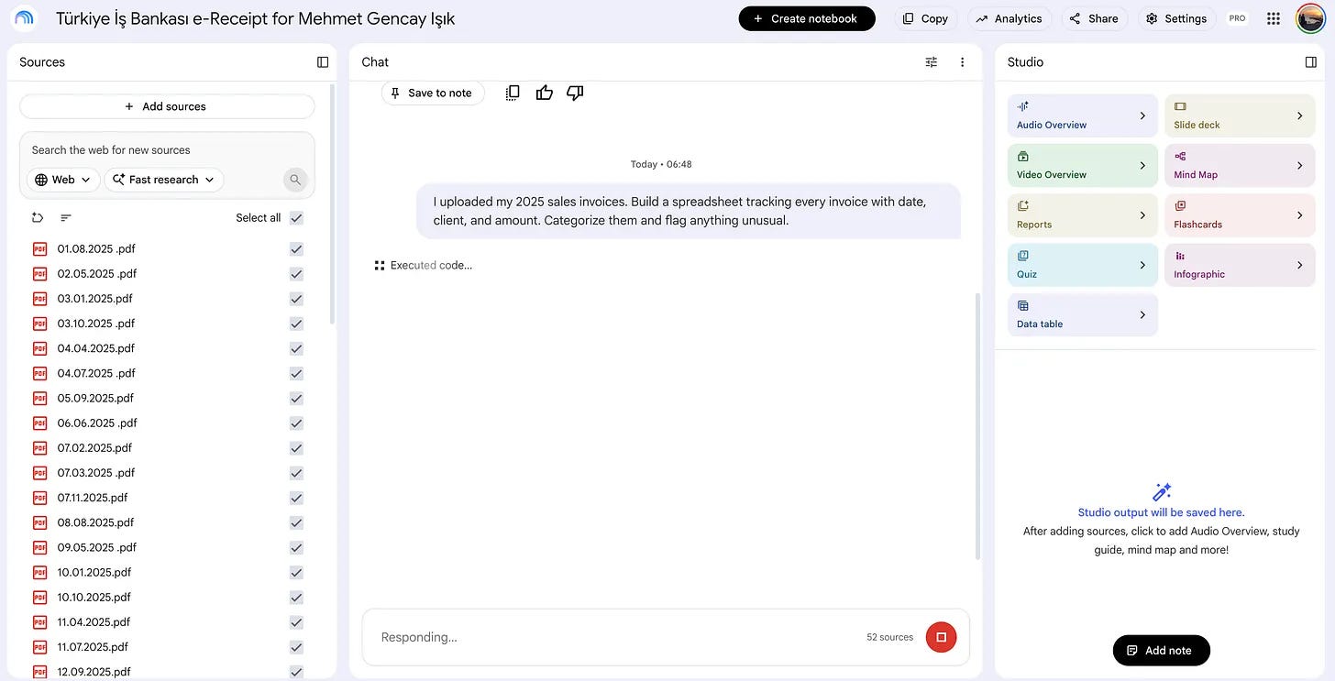Viewport: 1335px width, 681px height.
Task: Click Create notebook button
Action: pyautogui.click(x=807, y=18)
